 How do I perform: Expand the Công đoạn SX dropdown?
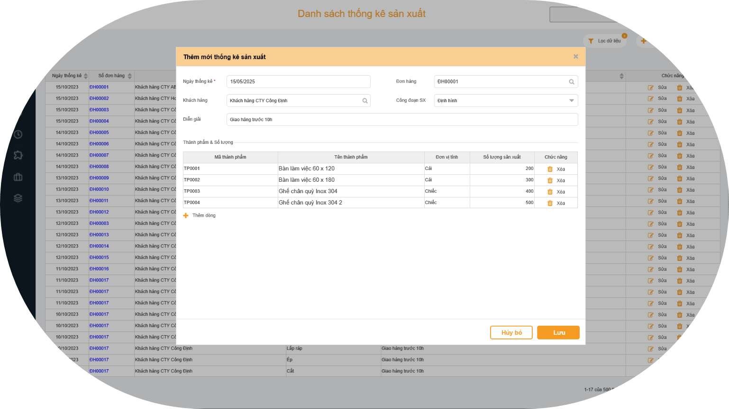[x=571, y=100]
